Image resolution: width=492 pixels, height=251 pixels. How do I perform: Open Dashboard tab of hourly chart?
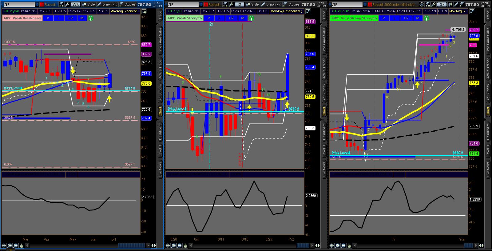tap(488, 132)
